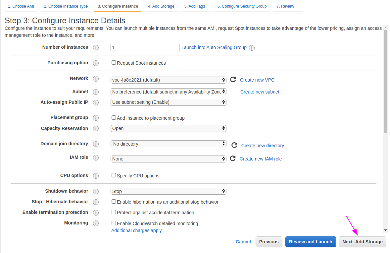This screenshot has height=253, width=390.
Task: Show info for Shutdown behavior
Action: point(96,191)
